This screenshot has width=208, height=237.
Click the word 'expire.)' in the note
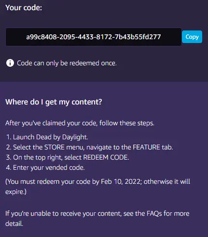coord(16,192)
